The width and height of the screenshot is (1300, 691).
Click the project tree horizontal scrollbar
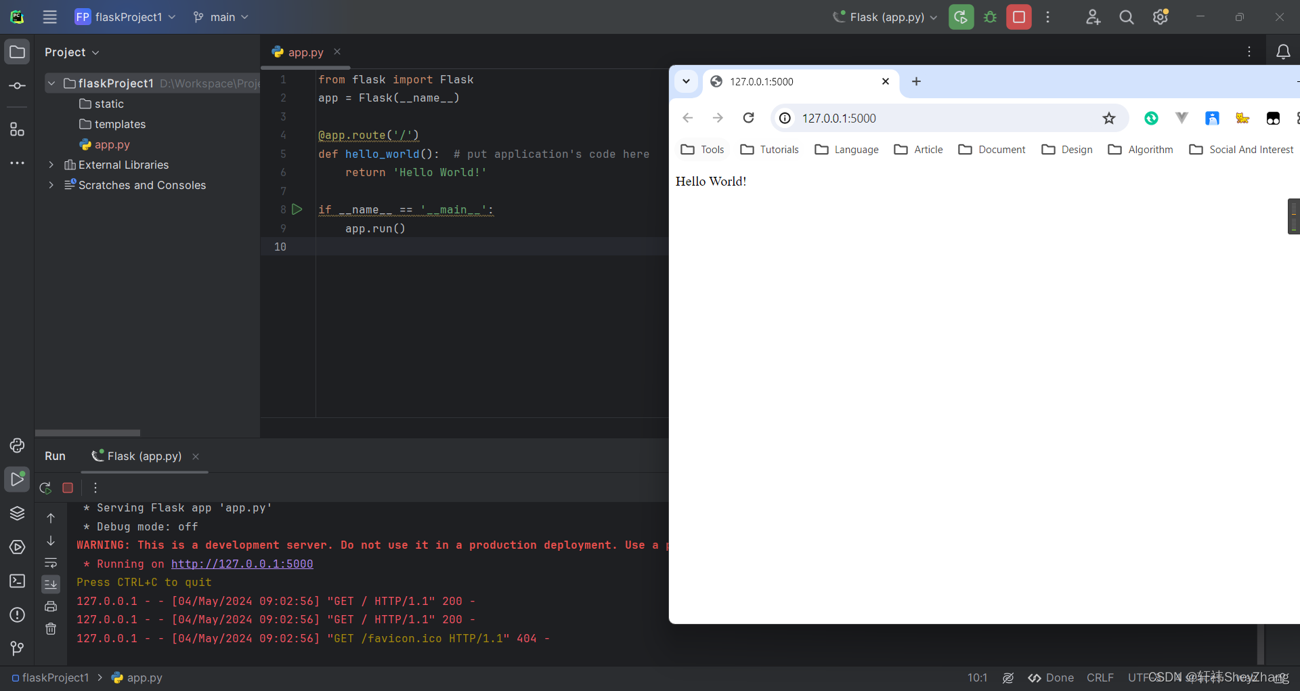(87, 432)
